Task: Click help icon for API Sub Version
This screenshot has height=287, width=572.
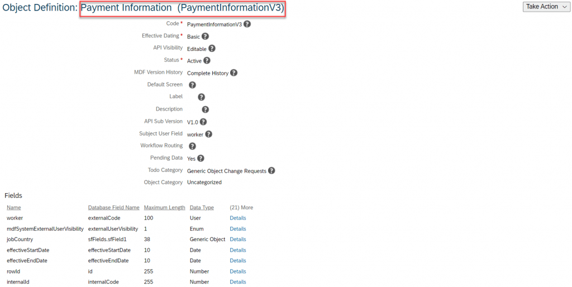Action: pyautogui.click(x=203, y=122)
